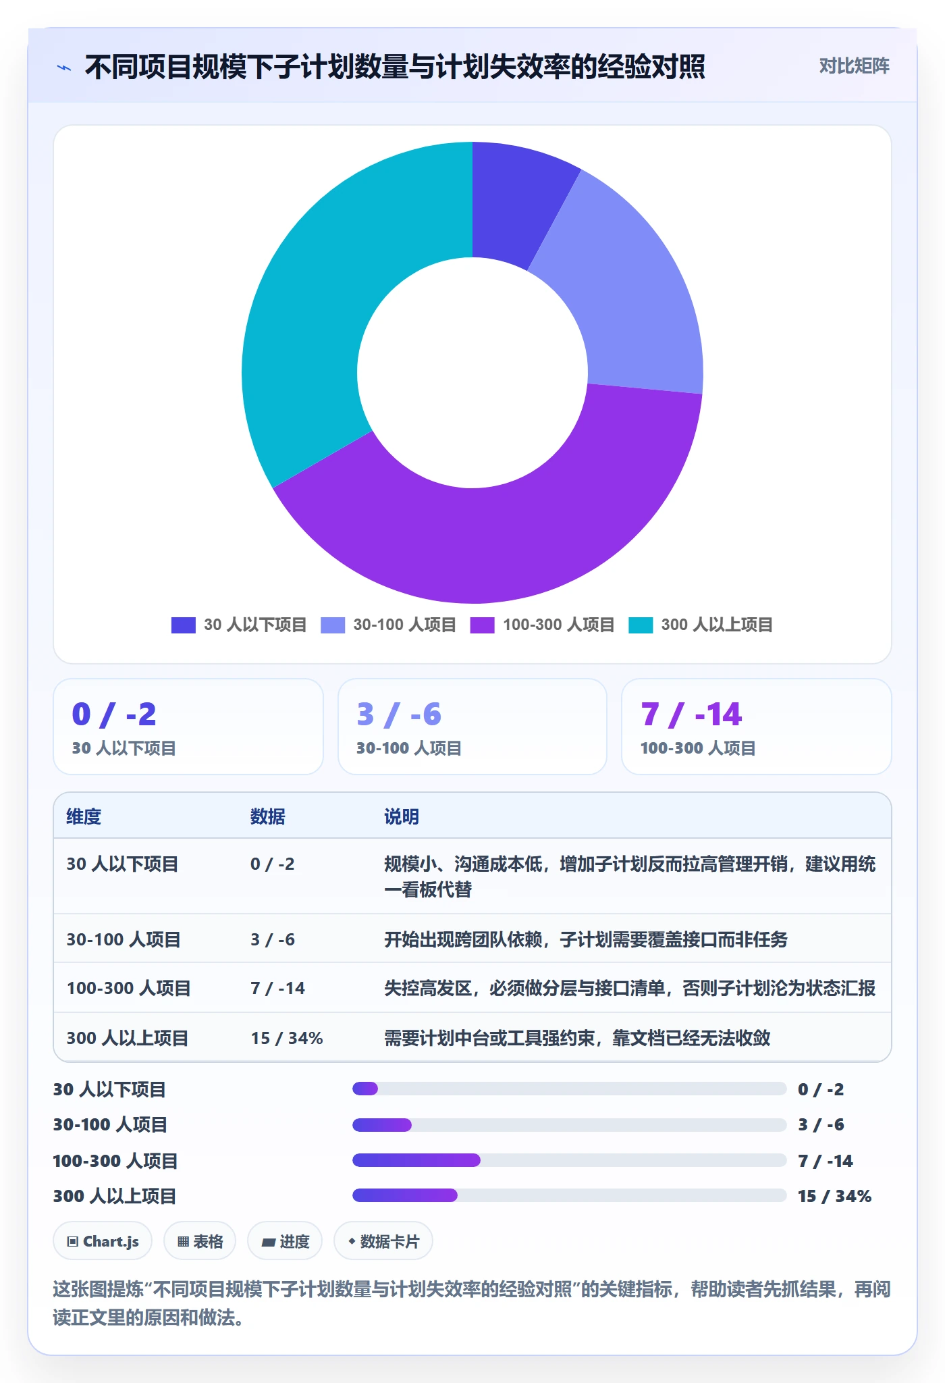Click the 进度 tag chip

(285, 1241)
